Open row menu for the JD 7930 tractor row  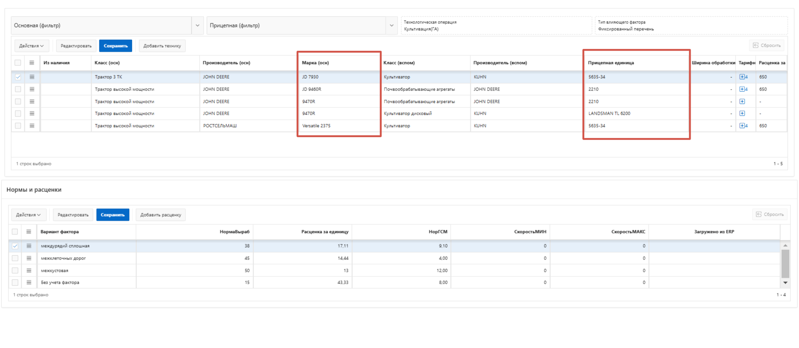pyautogui.click(x=32, y=77)
